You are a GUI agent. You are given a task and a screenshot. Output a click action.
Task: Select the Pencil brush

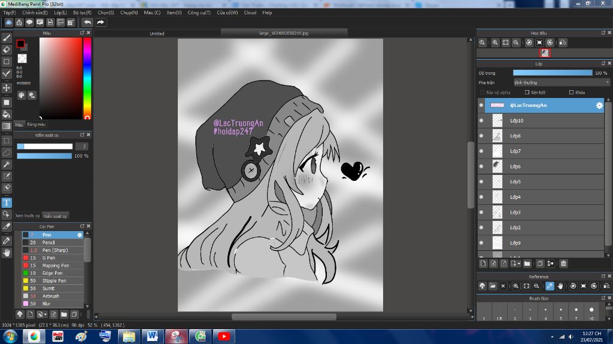53,242
